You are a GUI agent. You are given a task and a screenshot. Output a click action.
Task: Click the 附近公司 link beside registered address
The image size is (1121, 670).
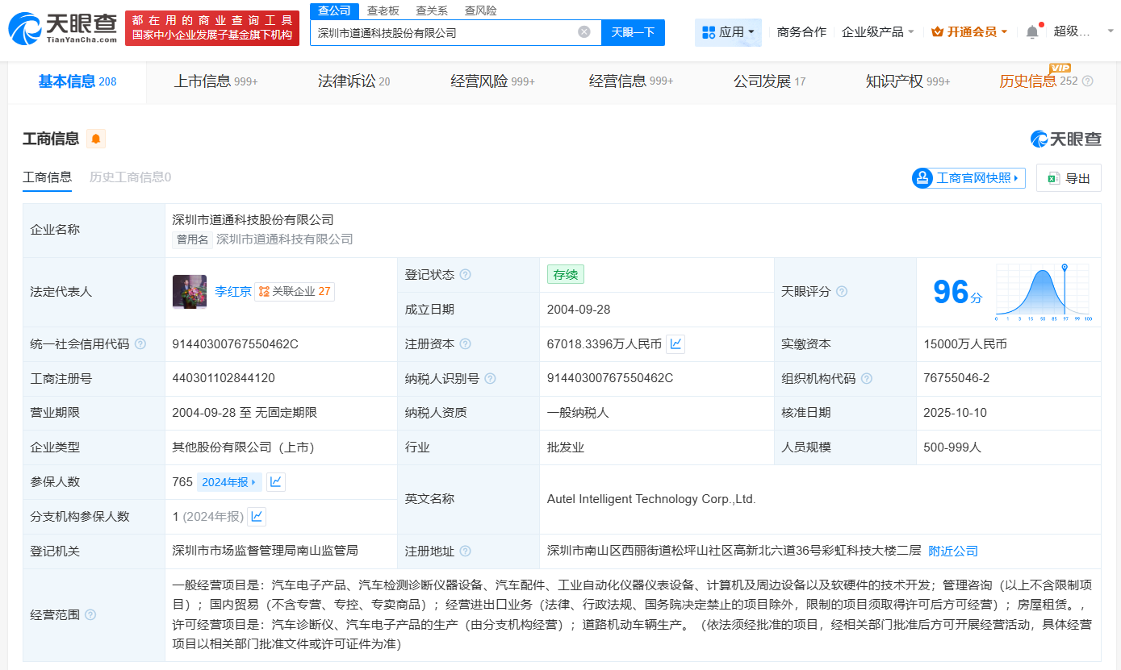(x=952, y=551)
